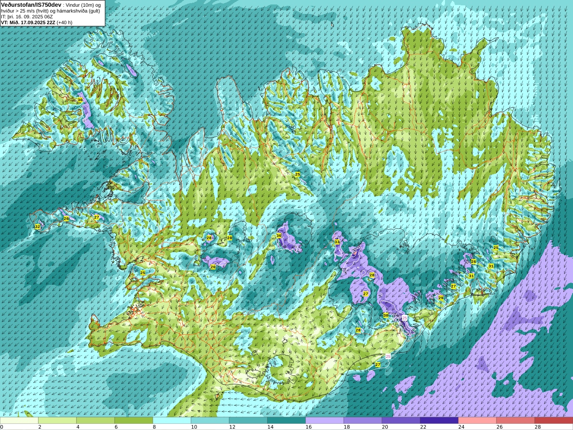Select the 'VT: Mið. 17.09.2025 22Z' valid time

coord(28,22)
